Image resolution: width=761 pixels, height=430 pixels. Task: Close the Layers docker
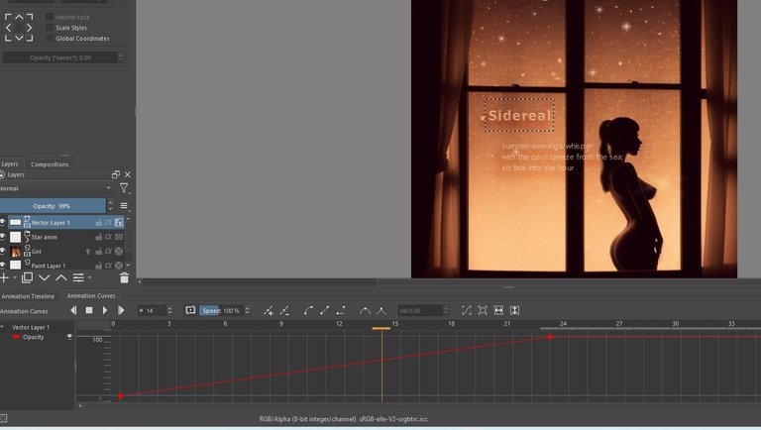coord(127,174)
